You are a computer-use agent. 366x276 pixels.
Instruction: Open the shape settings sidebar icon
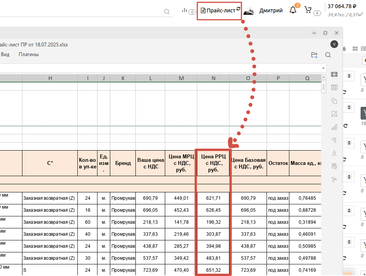point(334,101)
